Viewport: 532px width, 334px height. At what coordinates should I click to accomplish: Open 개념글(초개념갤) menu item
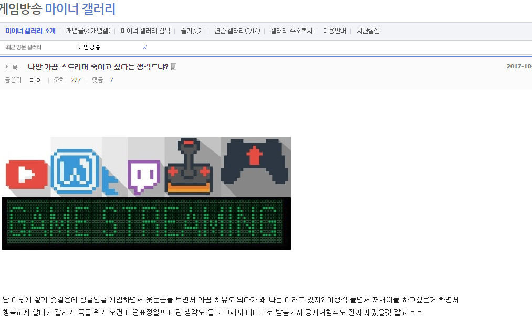88,31
